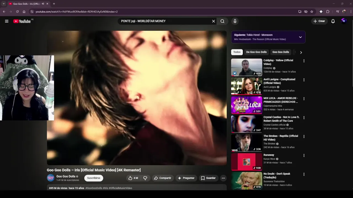The image size is (353, 198).
Task: Open options menu for No Doubt video
Action: 304,174
